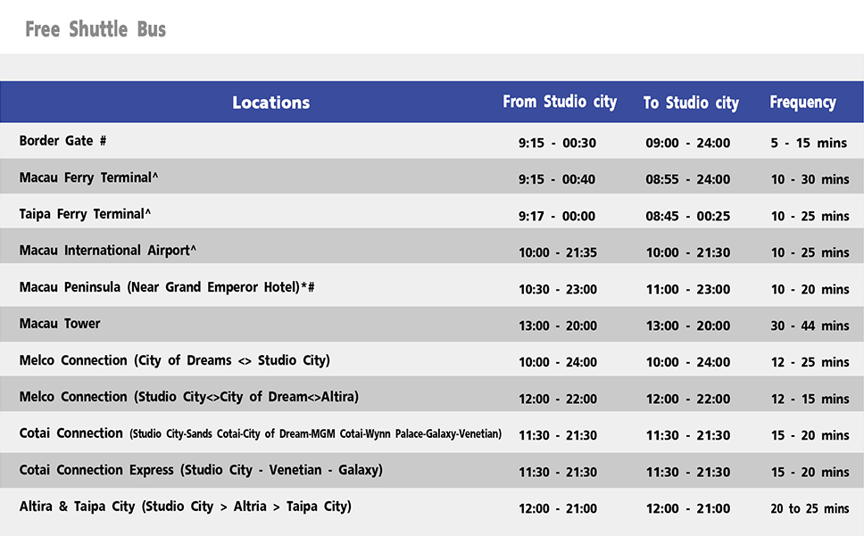Select the Cotai Connection Express location name
Screen dimensions: 864x536
pos(200,470)
